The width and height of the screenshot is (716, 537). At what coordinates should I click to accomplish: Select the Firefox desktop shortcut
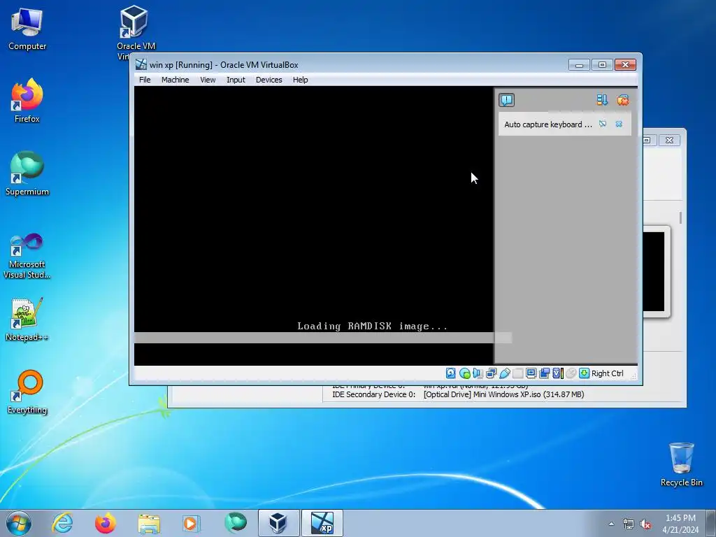coord(27,101)
